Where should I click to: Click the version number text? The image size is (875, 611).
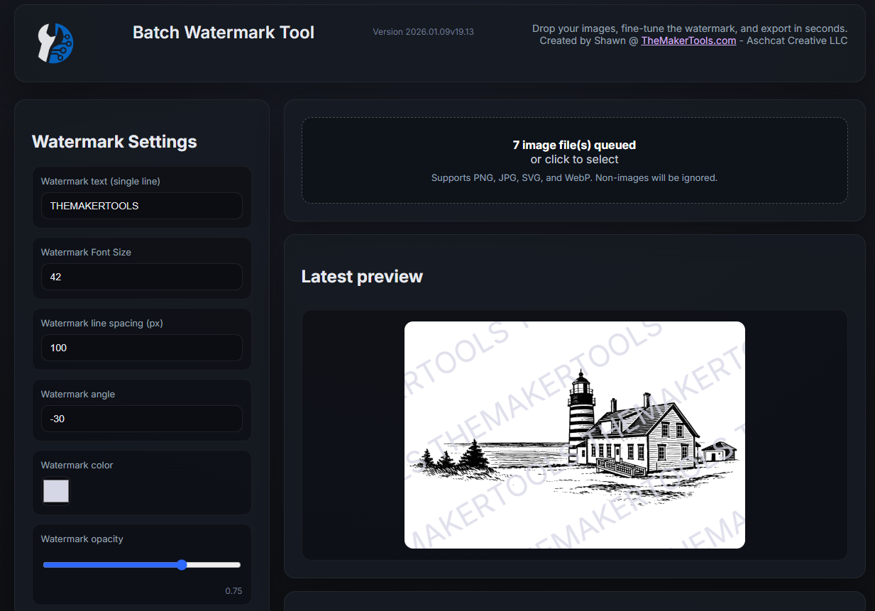(x=423, y=32)
